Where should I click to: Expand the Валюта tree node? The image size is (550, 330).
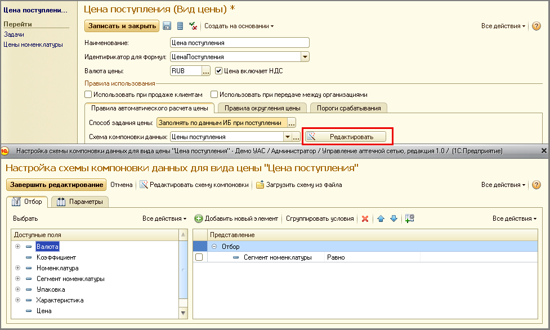click(x=17, y=247)
